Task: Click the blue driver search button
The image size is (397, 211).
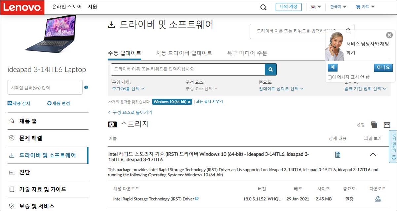Action: [x=271, y=69]
